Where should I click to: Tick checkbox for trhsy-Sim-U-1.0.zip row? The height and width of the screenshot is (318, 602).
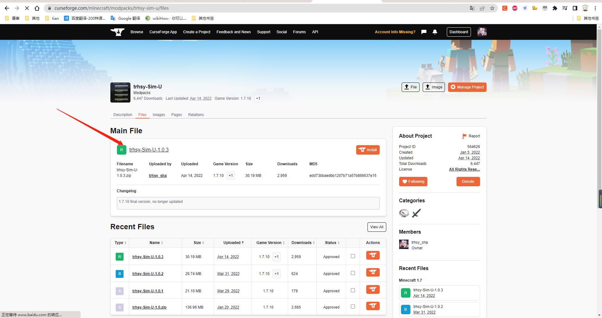pyautogui.click(x=353, y=307)
